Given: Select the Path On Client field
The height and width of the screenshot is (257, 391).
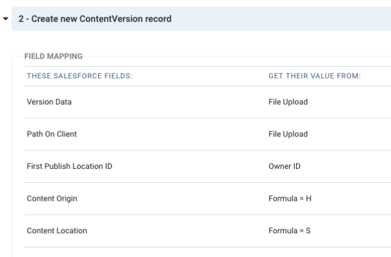Looking at the screenshot, I should [51, 135].
